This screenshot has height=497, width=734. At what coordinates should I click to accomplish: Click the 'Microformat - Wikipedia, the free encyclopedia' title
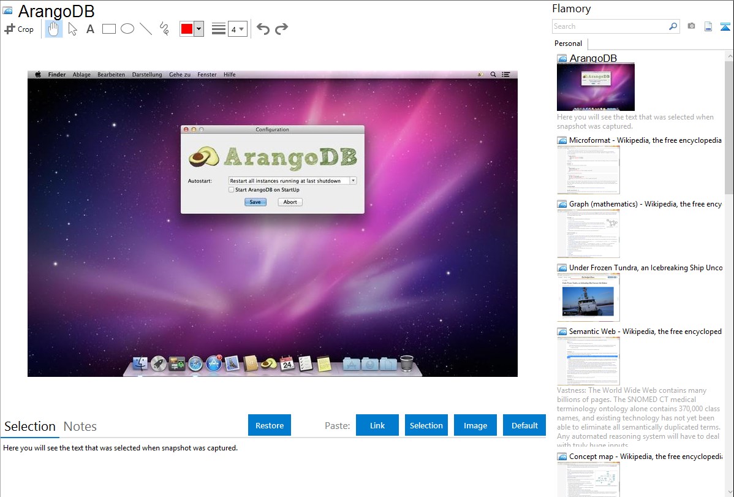point(645,140)
